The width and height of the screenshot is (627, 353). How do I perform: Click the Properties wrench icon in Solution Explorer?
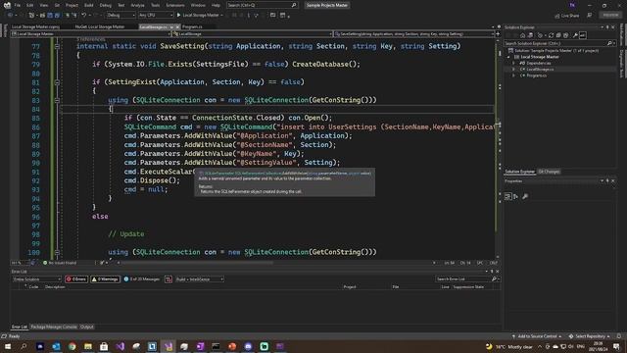[575, 35]
